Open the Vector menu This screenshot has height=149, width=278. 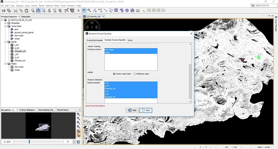(x=34, y=6)
